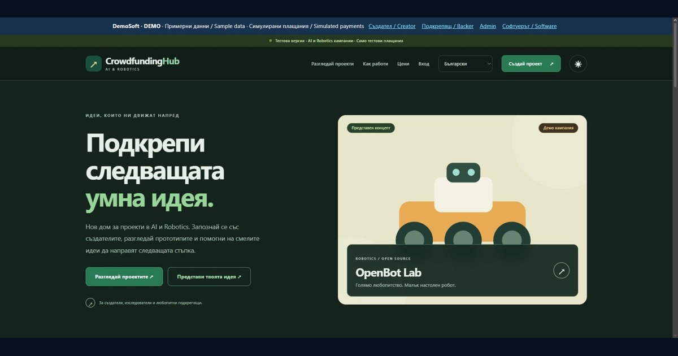Open the Цени navigation item
This screenshot has width=678, height=356.
coord(403,64)
